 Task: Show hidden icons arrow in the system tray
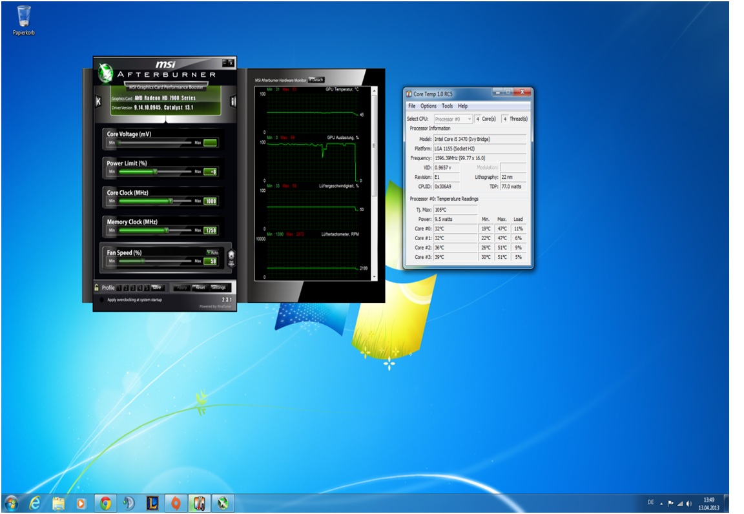point(661,504)
